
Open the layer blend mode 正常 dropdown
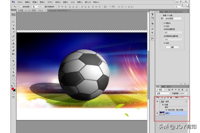click(163, 93)
